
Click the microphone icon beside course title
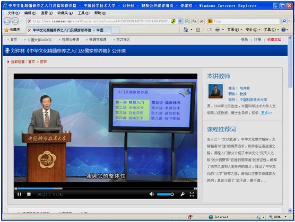pyautogui.click(x=7, y=51)
